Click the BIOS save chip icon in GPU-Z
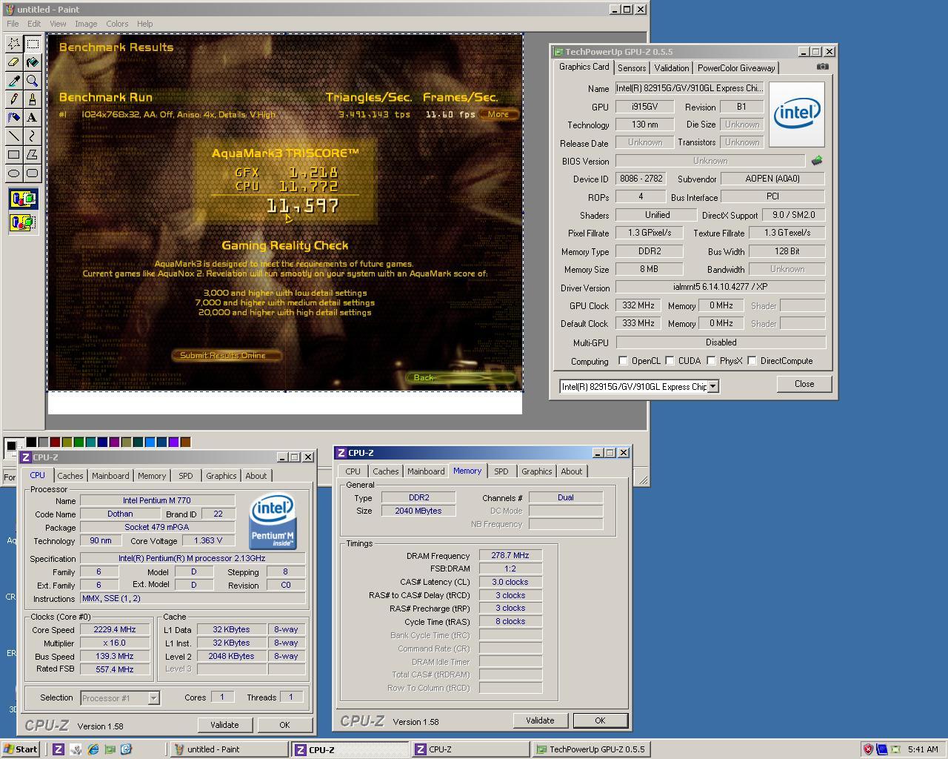 click(817, 160)
